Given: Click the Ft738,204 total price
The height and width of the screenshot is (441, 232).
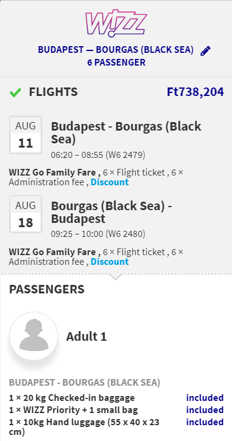Looking at the screenshot, I should (196, 92).
